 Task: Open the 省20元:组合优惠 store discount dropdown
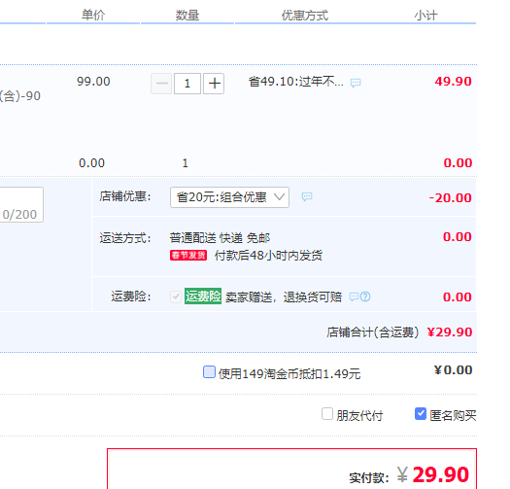point(229,197)
